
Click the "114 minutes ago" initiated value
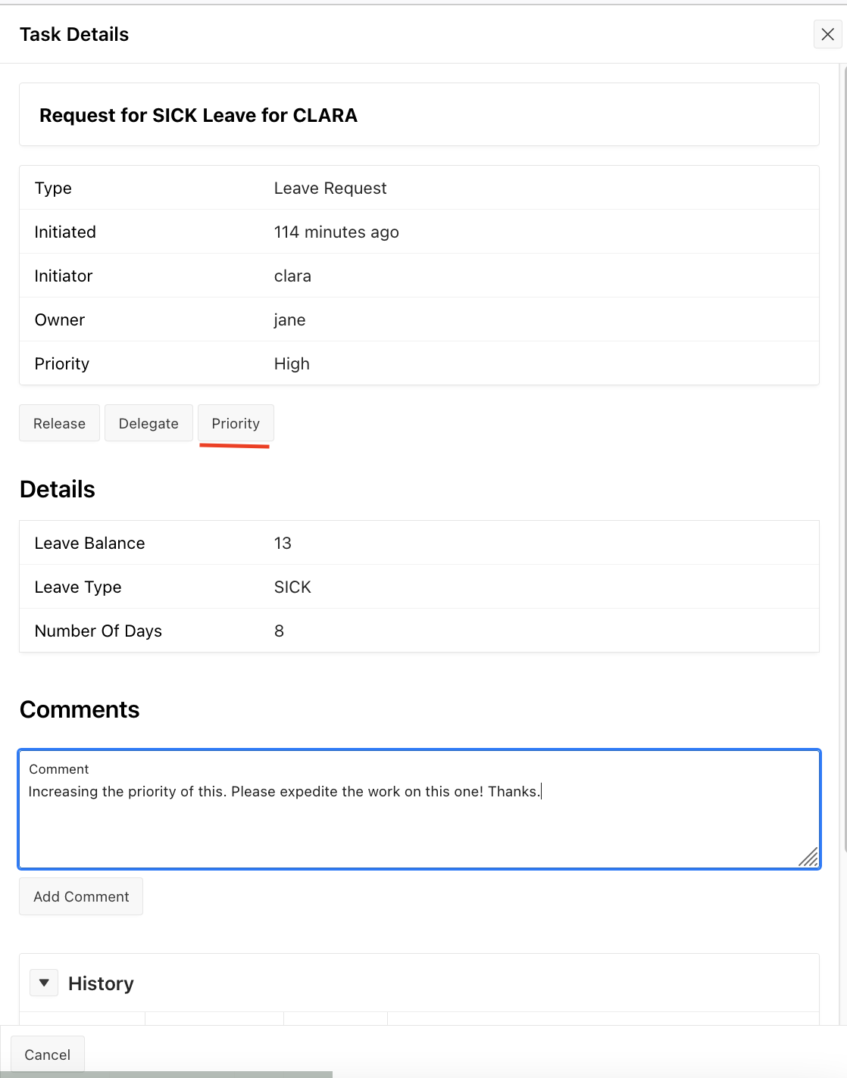pos(336,232)
